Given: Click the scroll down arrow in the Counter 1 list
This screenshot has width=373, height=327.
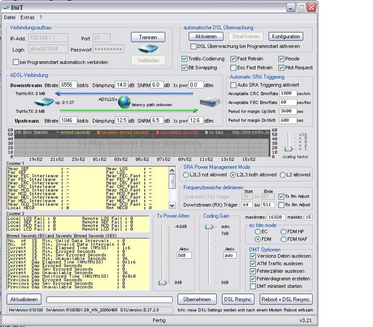Looking at the screenshot, I should [172, 206].
